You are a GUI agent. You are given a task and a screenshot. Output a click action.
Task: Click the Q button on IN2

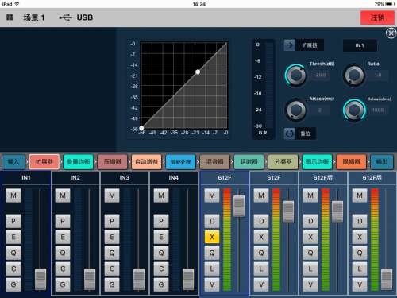(x=63, y=253)
